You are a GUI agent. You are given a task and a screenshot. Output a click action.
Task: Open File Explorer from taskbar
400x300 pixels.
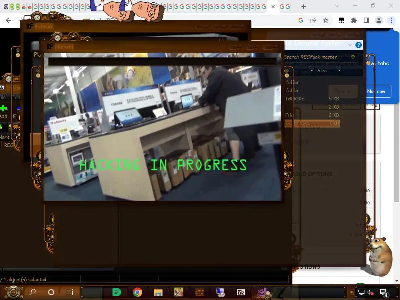point(158,292)
